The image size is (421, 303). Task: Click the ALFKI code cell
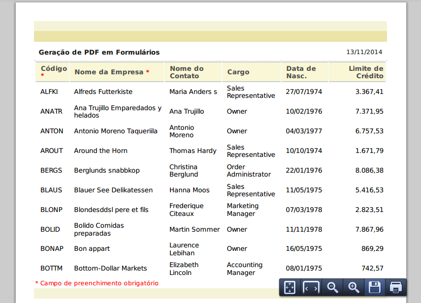pos(49,92)
